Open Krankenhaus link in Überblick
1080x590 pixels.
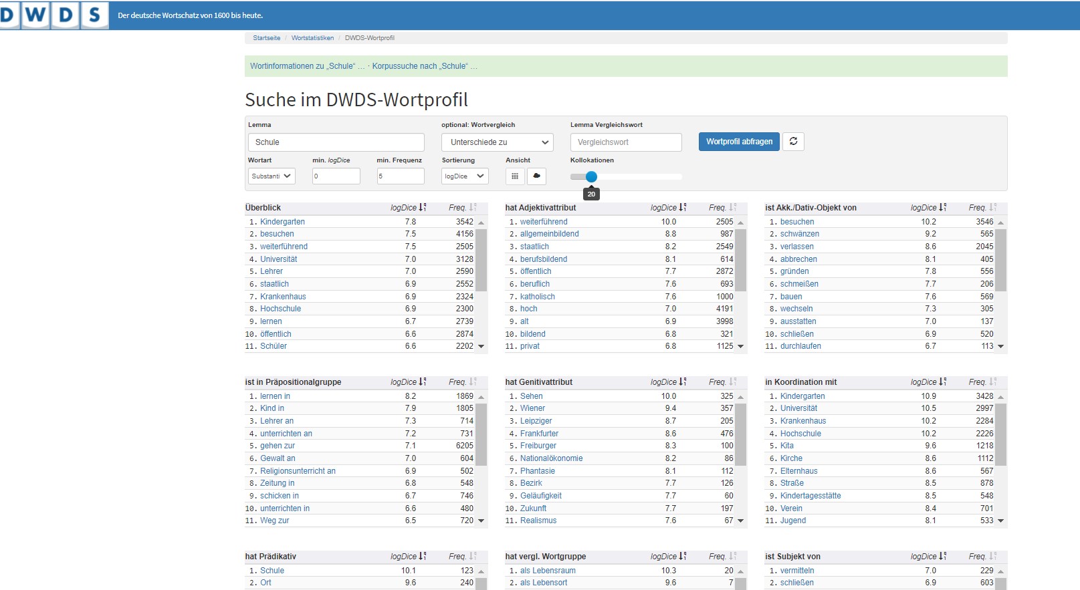(x=283, y=297)
